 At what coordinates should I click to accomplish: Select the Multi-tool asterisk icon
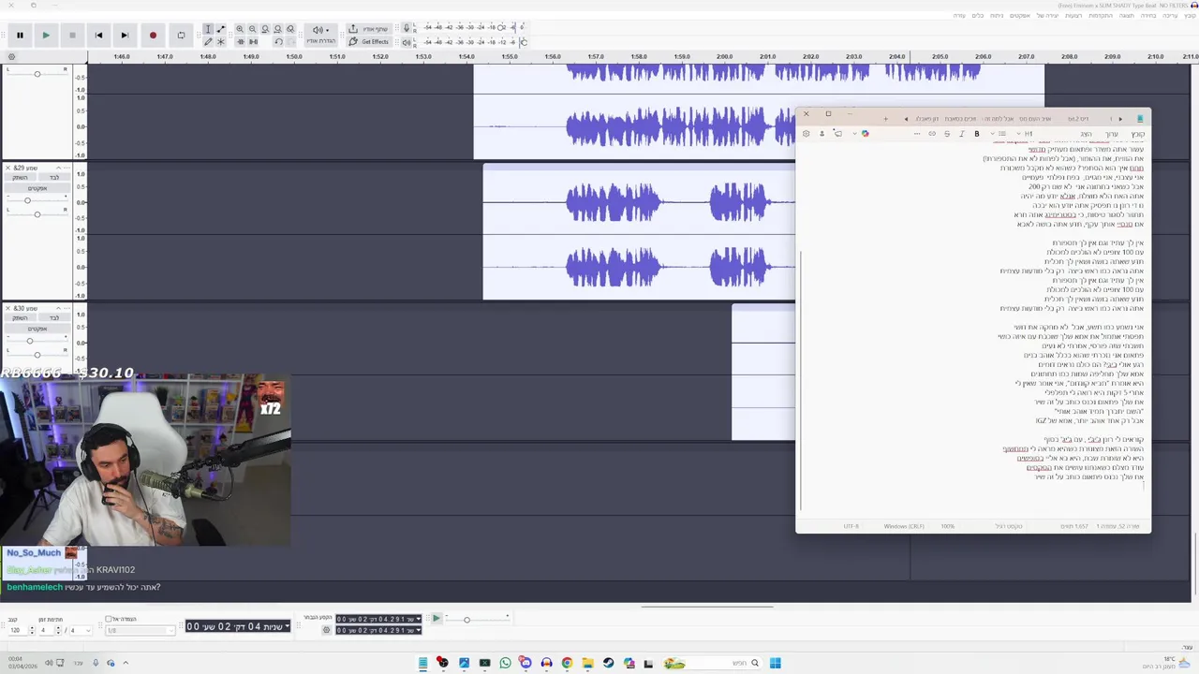(x=221, y=42)
